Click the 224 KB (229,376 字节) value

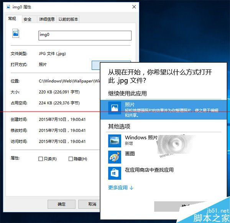59,103
